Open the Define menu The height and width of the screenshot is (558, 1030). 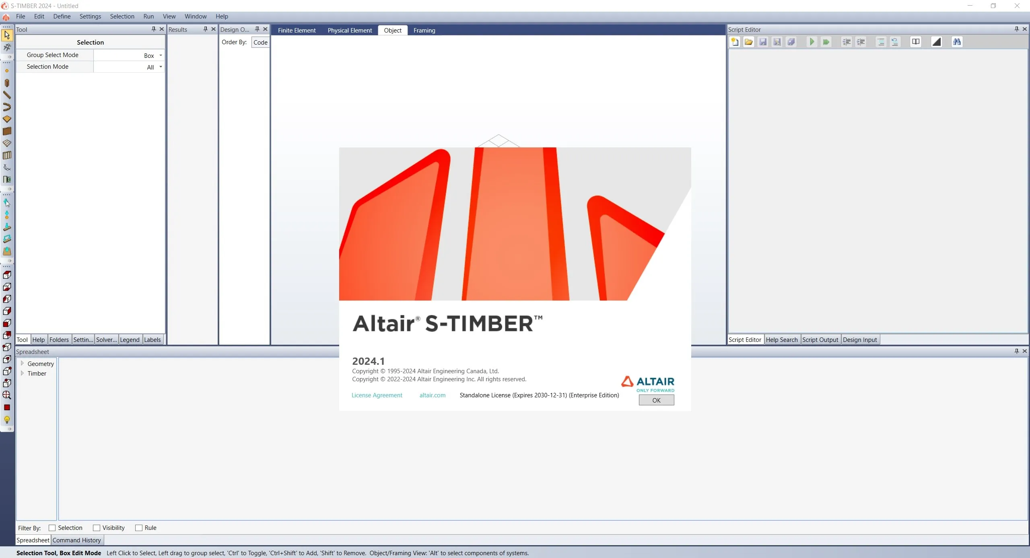click(x=62, y=16)
